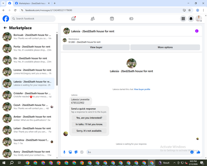This screenshot has height=166, width=207.
Task: Open the emoji picker in message box
Action: (x=192, y=152)
